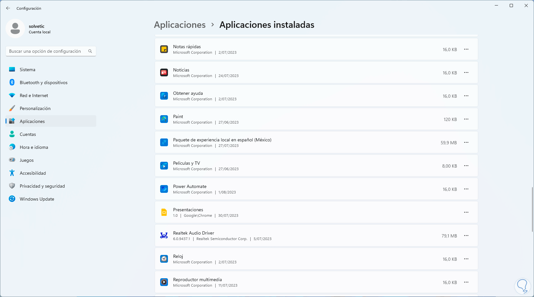Open more options for Noticias
The height and width of the screenshot is (297, 534).
(x=466, y=73)
